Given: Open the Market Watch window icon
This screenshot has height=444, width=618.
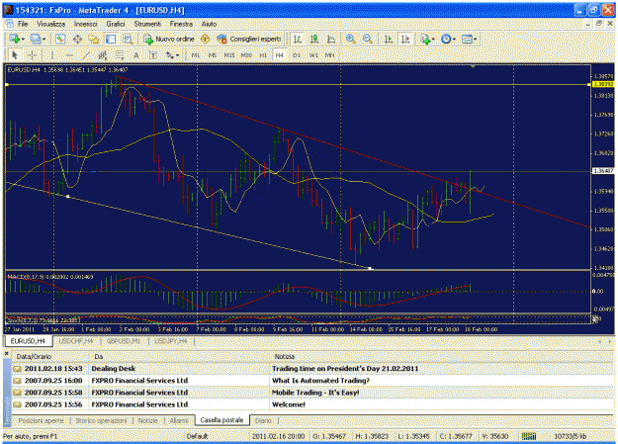Looking at the screenshot, I should 60,39.
